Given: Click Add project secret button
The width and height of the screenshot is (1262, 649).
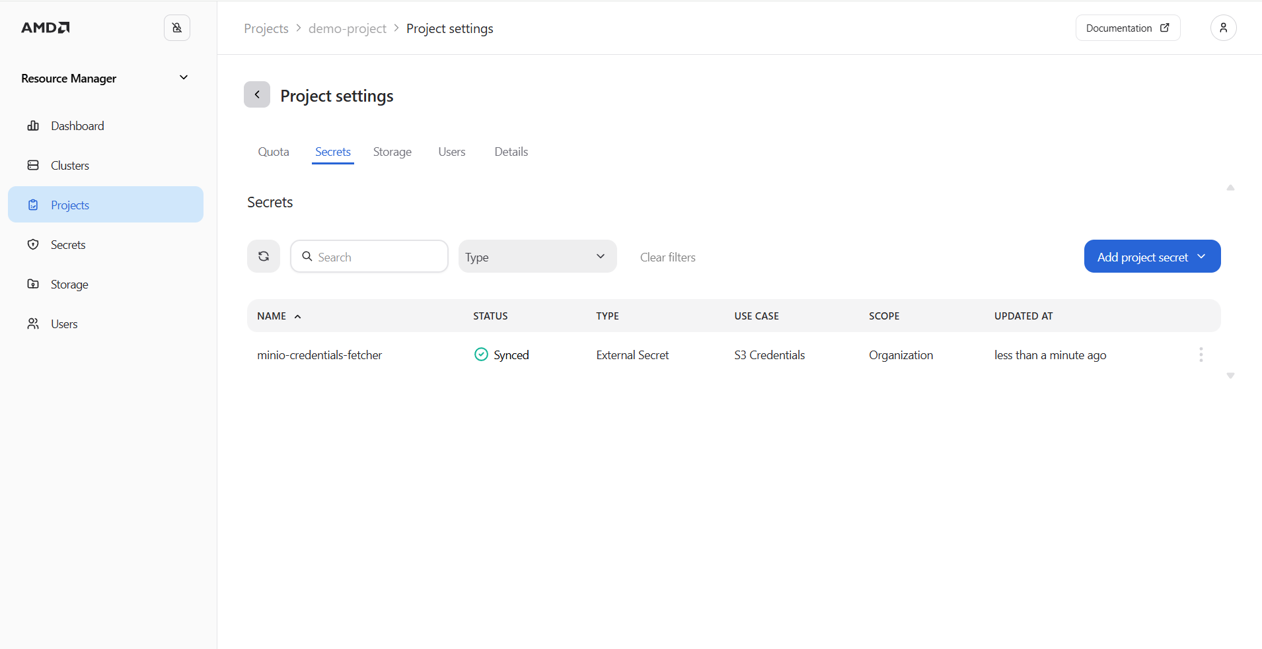Looking at the screenshot, I should coord(1152,256).
